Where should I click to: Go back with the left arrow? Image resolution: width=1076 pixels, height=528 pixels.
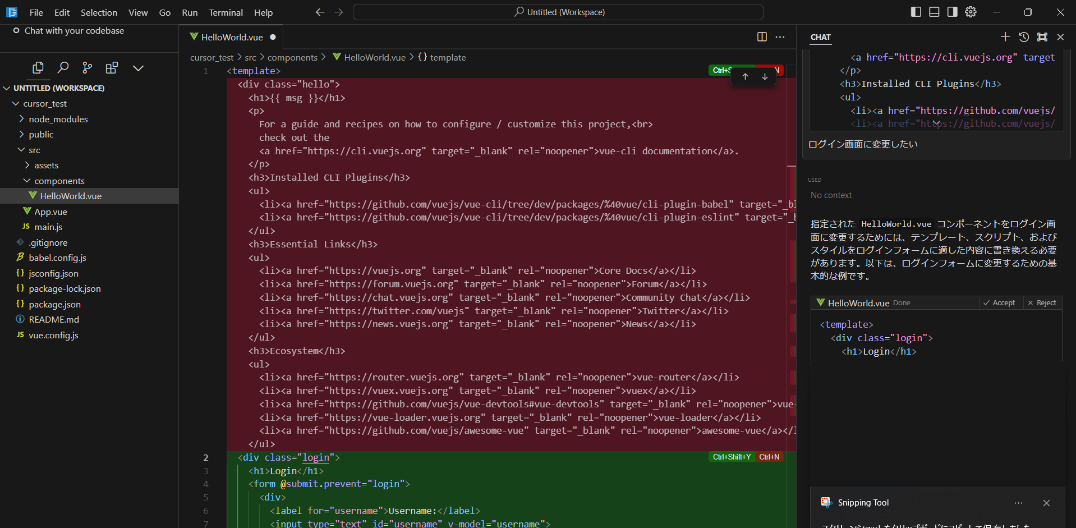pos(320,12)
